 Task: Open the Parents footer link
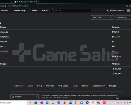pyautogui.click(x=50, y=86)
